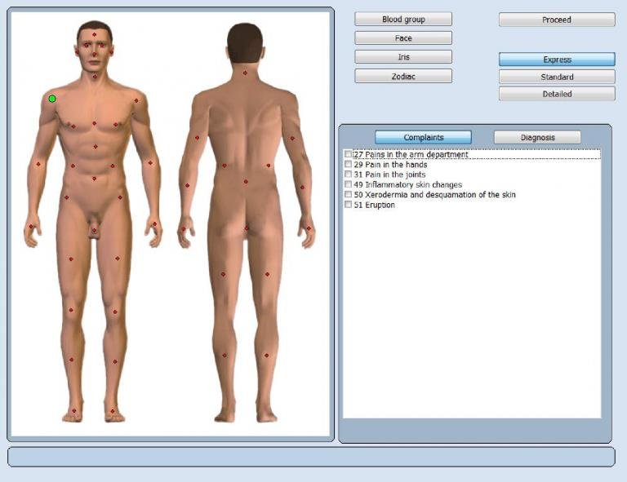The image size is (627, 482).
Task: Mark '49 Inflammatory skin changes' checkbox
Action: (x=349, y=185)
